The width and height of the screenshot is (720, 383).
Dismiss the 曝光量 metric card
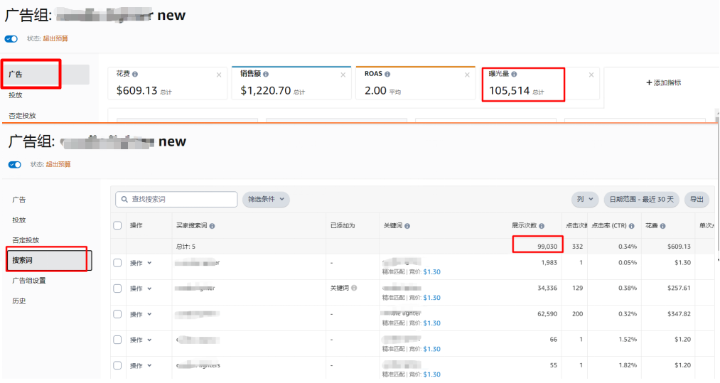[x=591, y=75]
